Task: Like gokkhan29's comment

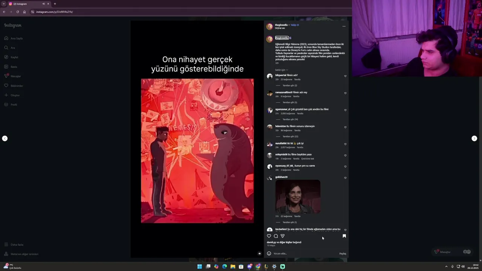Action: pyautogui.click(x=345, y=178)
